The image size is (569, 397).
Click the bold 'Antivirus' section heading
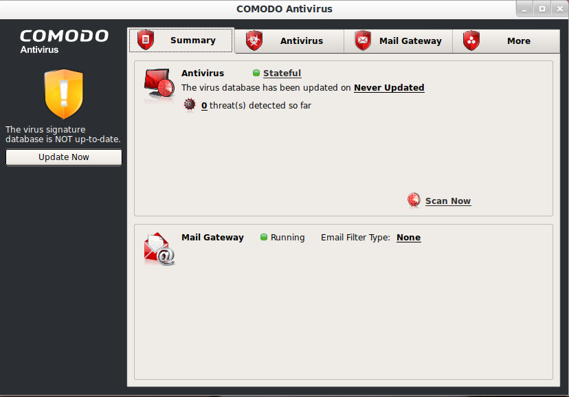tap(203, 73)
